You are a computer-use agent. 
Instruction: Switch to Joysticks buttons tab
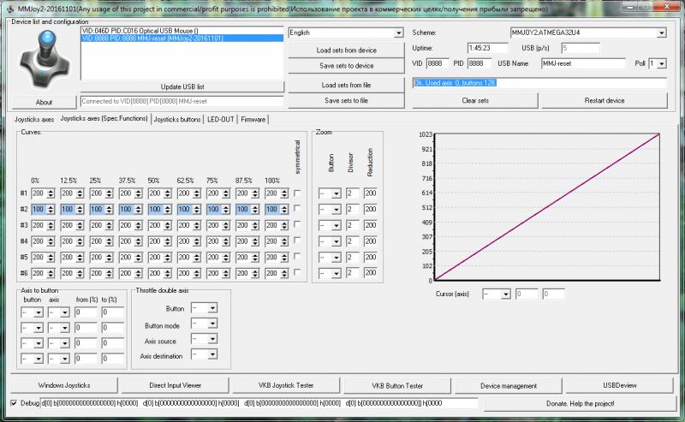point(177,119)
